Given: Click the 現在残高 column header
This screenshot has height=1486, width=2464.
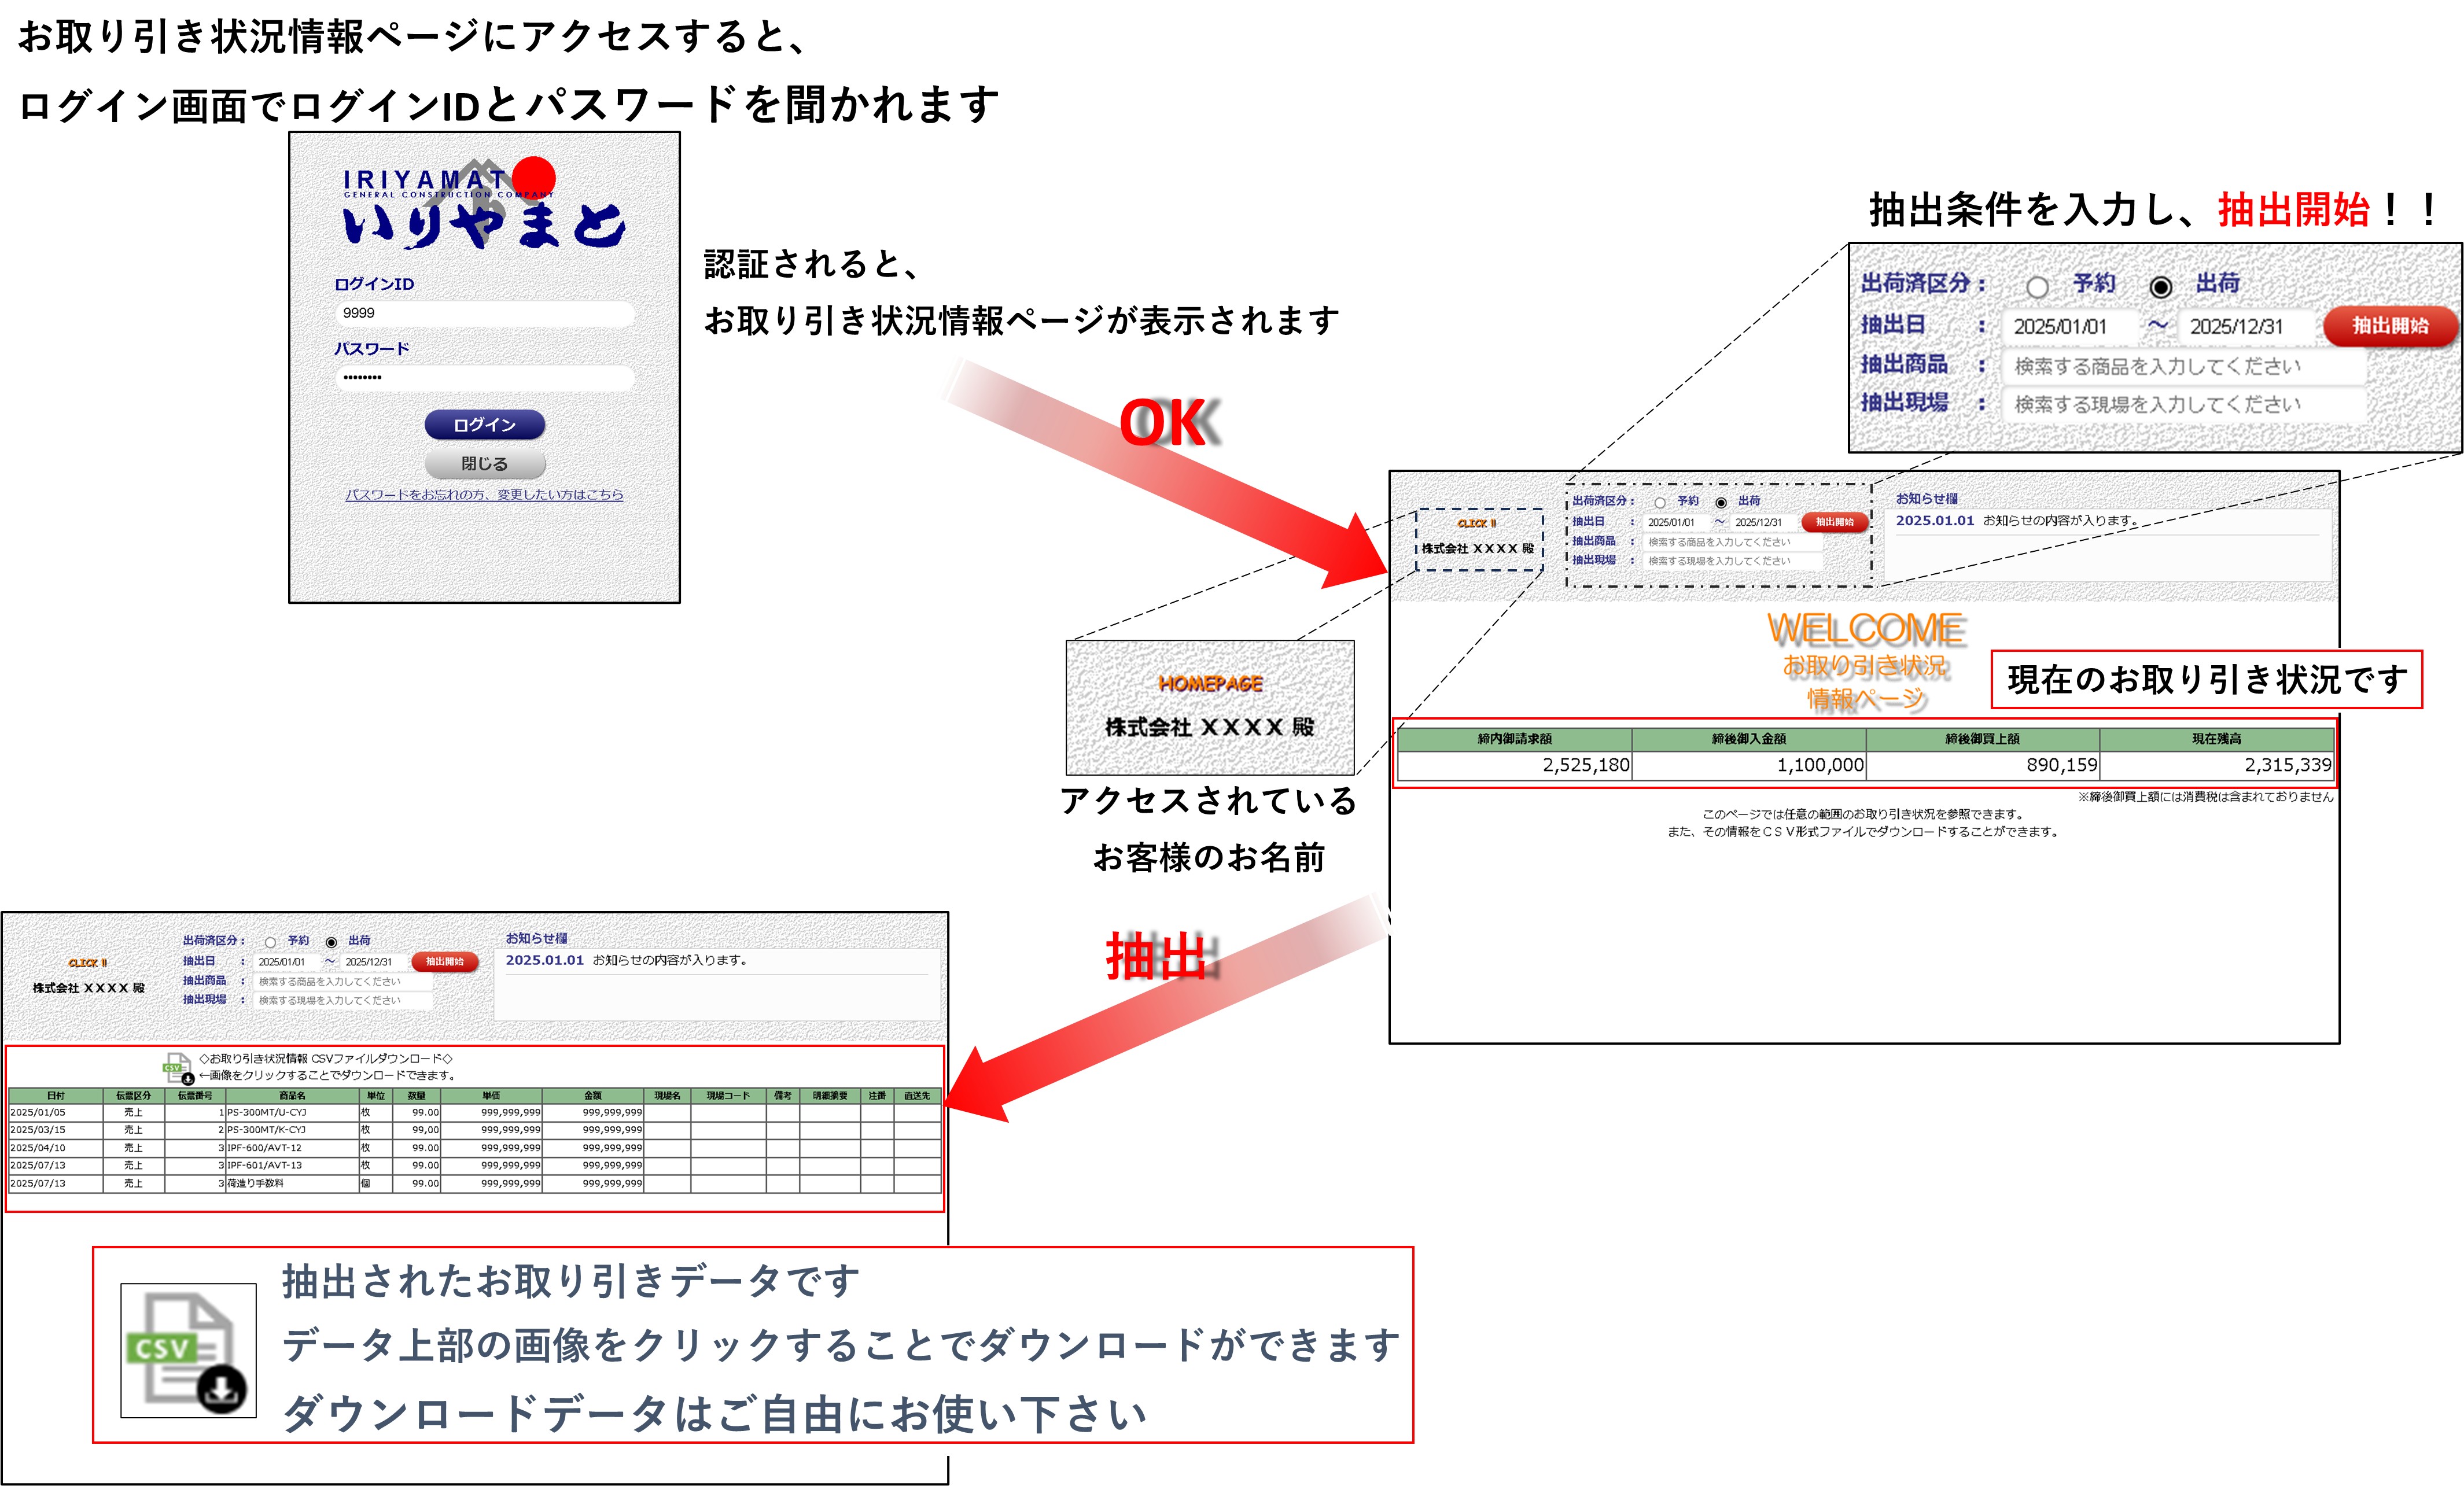Looking at the screenshot, I should (2216, 739).
